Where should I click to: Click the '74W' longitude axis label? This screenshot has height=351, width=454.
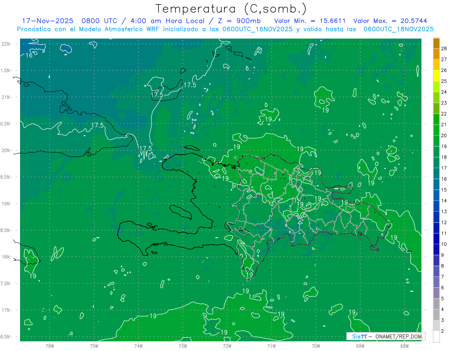[138, 346]
